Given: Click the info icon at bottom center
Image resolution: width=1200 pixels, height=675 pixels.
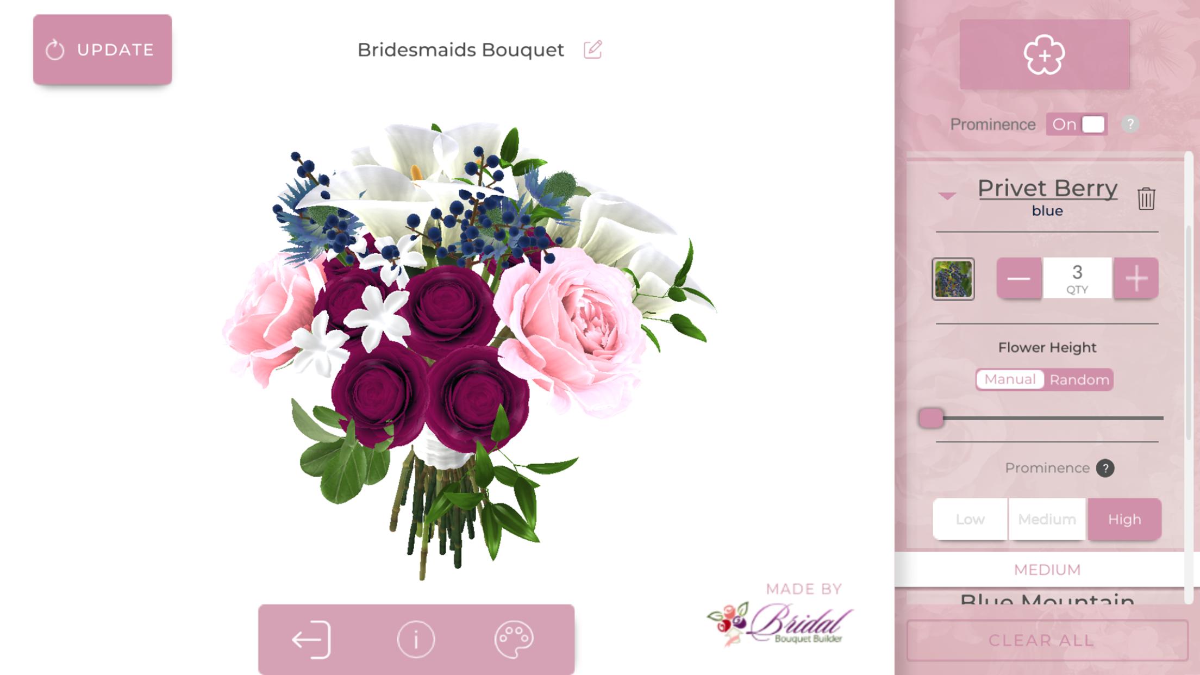Looking at the screenshot, I should click(415, 639).
